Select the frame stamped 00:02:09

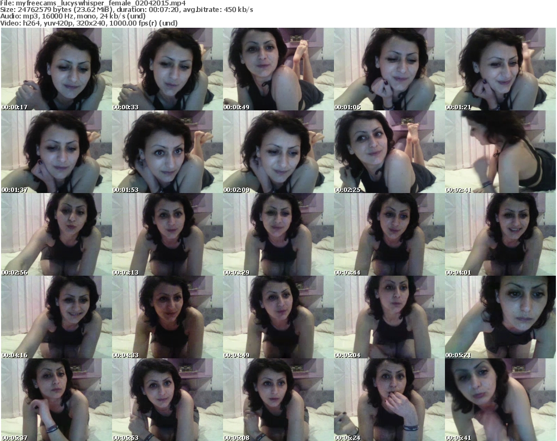tap(278, 152)
